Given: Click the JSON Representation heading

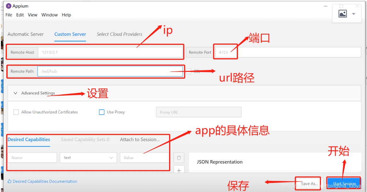Looking at the screenshot, I should click(x=219, y=162).
